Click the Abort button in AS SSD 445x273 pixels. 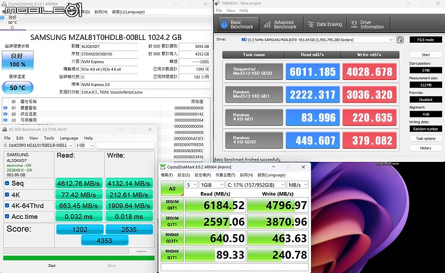(111, 266)
